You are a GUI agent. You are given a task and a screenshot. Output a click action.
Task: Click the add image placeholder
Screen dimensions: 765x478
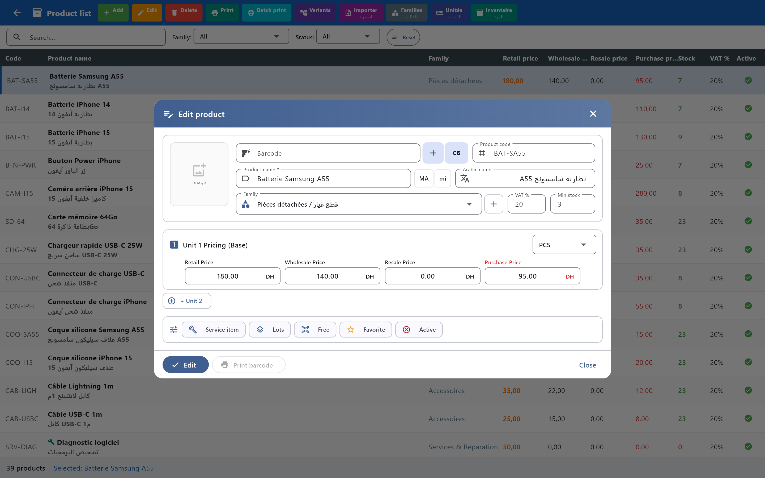click(199, 174)
